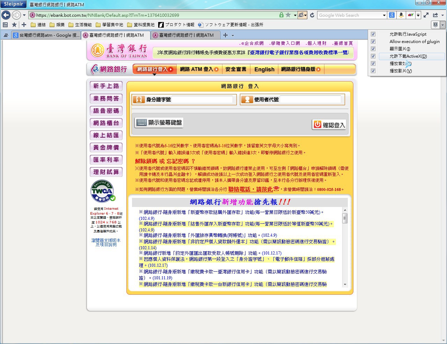Click the security shield toolbar icon
The height and width of the screenshot is (344, 447).
click(435, 24)
